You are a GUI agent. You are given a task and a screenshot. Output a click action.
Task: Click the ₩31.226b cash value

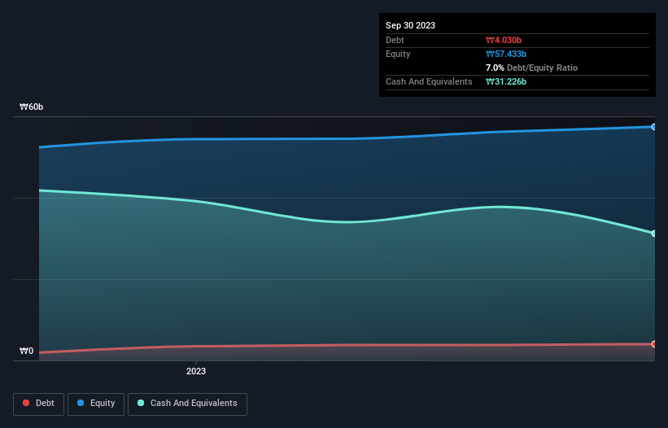point(506,81)
